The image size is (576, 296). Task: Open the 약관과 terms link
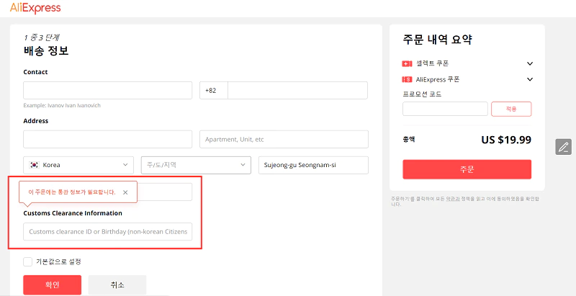(453, 199)
